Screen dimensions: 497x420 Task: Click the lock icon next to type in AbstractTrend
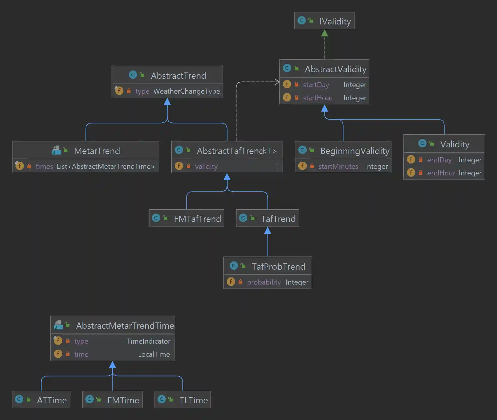(x=129, y=91)
